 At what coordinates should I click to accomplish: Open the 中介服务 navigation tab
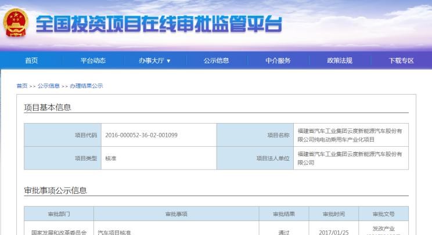(x=278, y=60)
